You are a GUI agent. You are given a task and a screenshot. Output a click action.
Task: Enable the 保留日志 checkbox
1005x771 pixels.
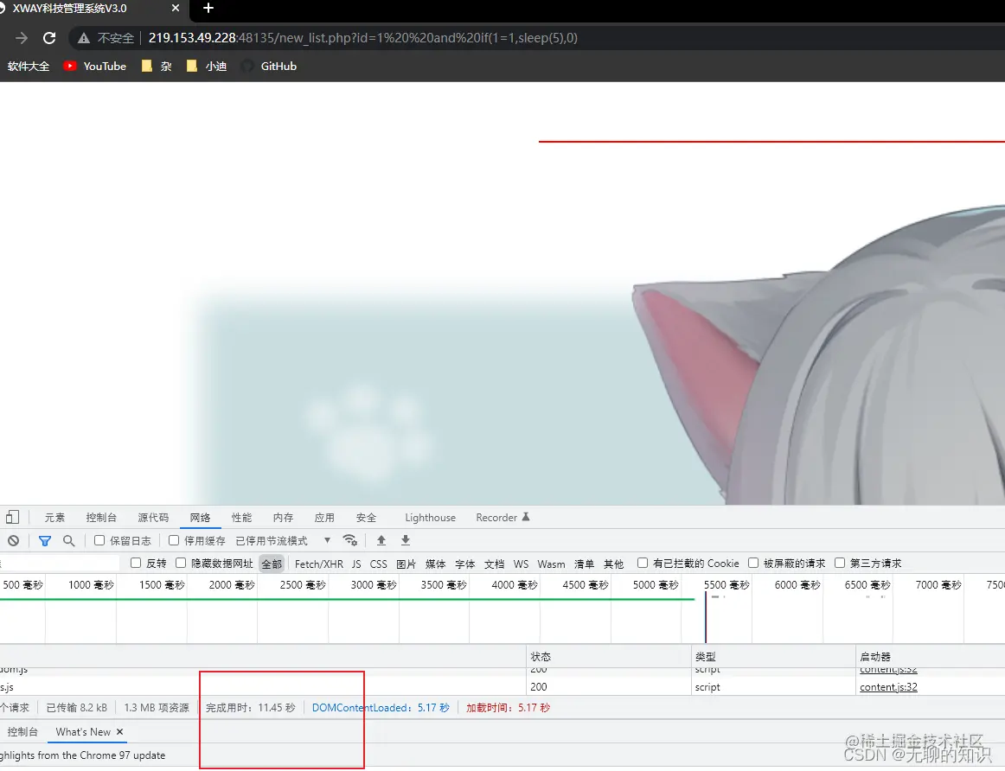(x=99, y=540)
